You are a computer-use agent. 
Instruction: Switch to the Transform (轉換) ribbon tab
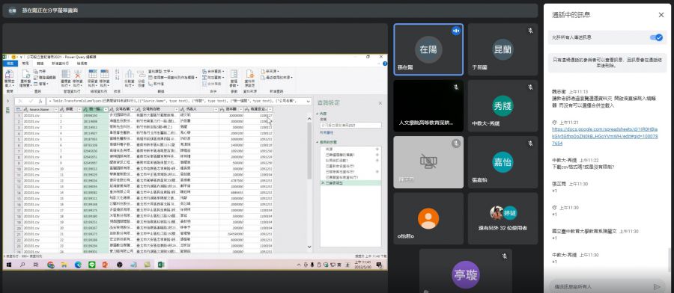[40, 63]
